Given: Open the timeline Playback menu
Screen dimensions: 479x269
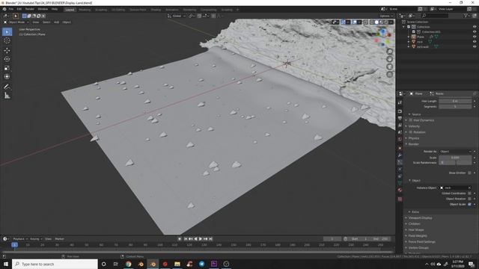Looking at the screenshot, I should pos(19,239).
